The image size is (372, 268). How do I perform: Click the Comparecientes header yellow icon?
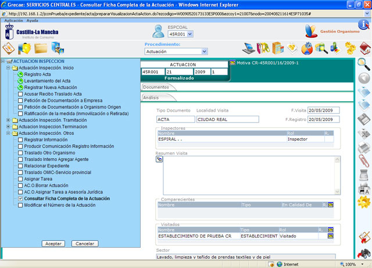click(x=331, y=205)
